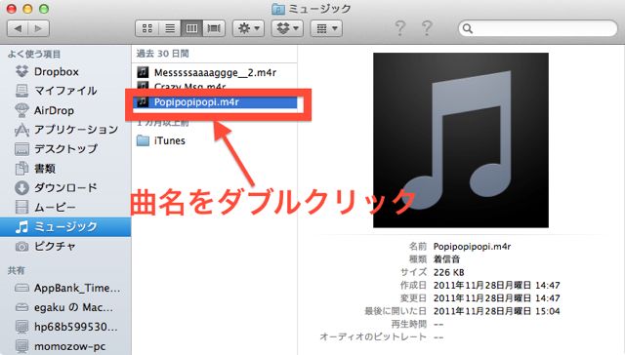Open the item arrangement dropdown

point(326,28)
